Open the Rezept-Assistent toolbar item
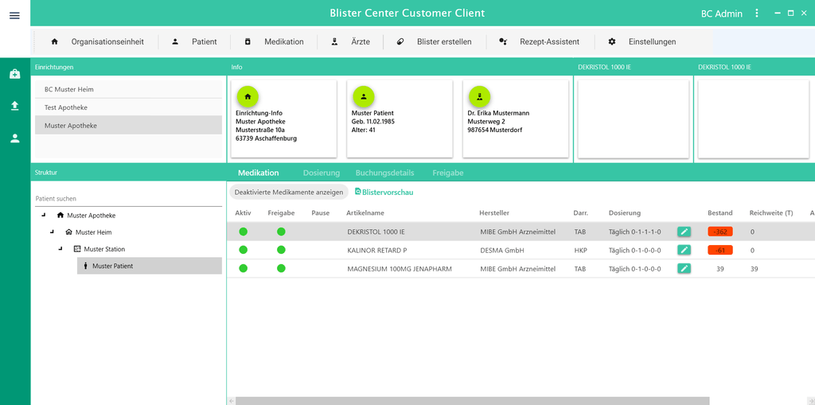The image size is (815, 405). click(539, 41)
